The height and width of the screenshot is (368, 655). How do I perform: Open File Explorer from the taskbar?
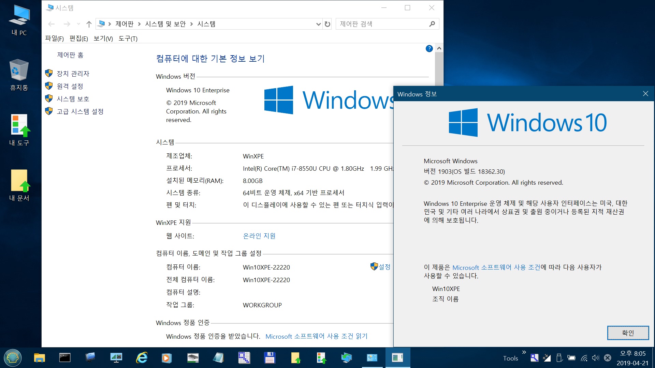[39, 358]
